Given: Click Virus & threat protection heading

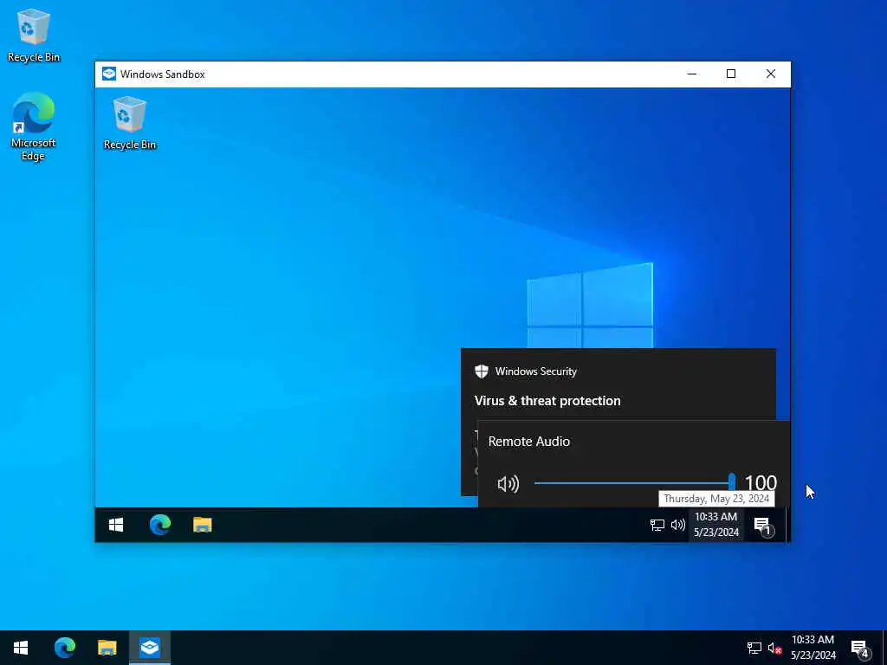Looking at the screenshot, I should coord(547,401).
